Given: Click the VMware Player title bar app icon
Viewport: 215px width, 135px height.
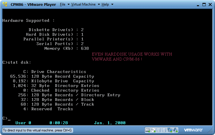Looking at the screenshot, I should point(5,4).
